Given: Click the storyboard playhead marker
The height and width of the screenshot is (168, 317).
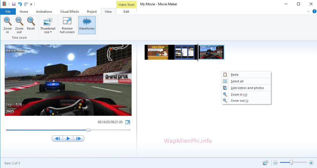Looking at the screenshot, I should coord(198,52).
